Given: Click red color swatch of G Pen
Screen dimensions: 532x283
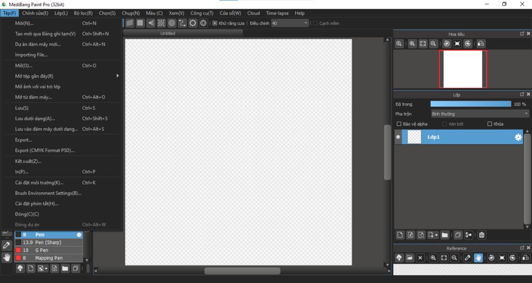Looking at the screenshot, I should point(18,250).
